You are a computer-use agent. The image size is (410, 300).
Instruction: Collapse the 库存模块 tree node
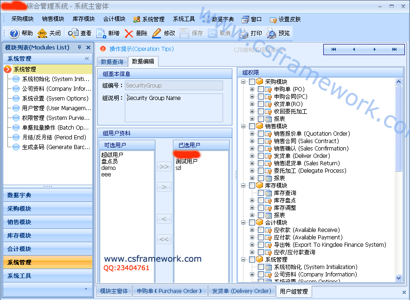243,186
